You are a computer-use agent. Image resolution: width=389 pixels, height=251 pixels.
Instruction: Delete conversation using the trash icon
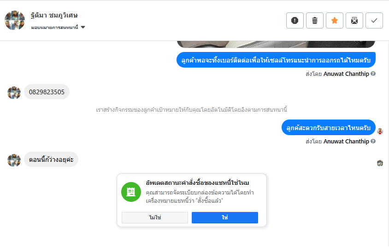coord(315,20)
